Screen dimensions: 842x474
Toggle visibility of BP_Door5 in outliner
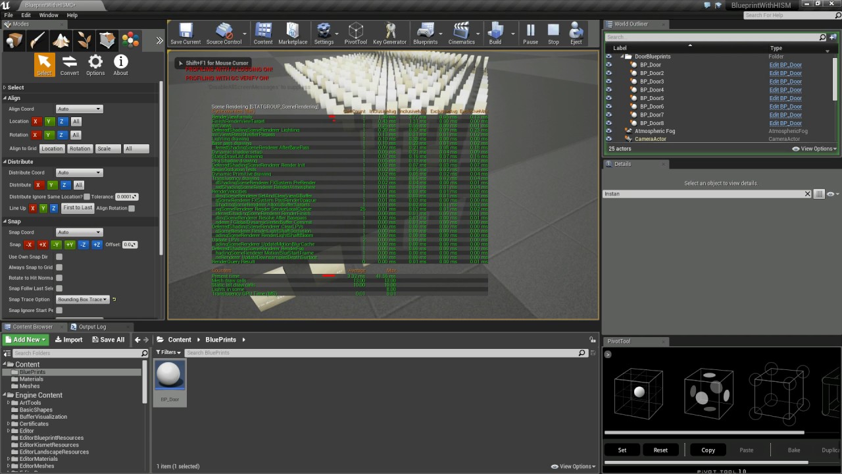[608, 98]
